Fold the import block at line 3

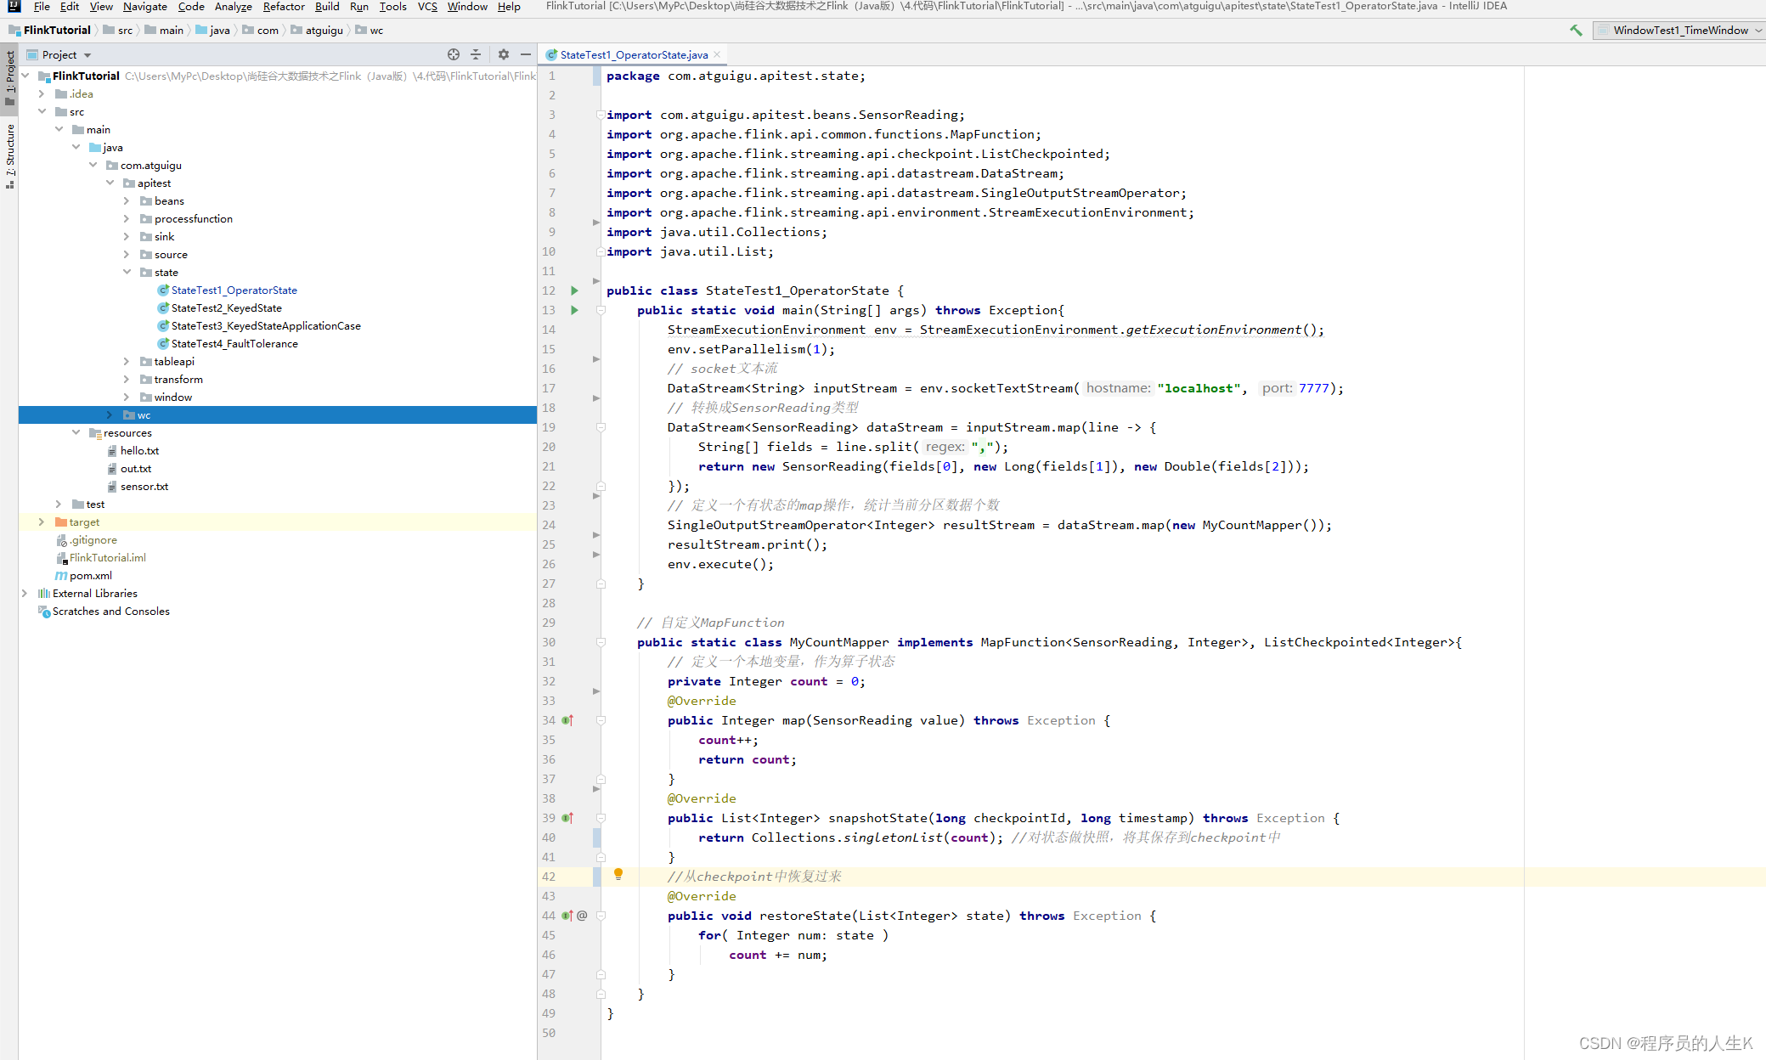pos(601,115)
